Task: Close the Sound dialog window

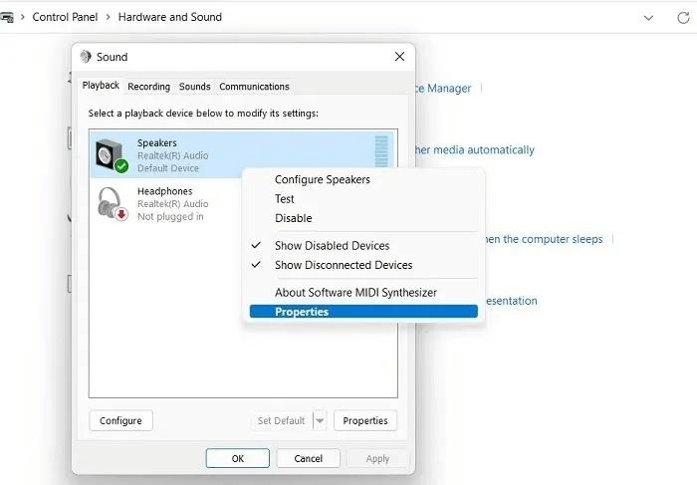Action: tap(399, 57)
